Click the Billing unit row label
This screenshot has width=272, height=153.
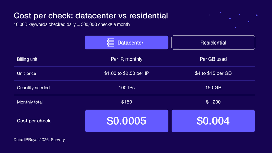click(x=27, y=59)
